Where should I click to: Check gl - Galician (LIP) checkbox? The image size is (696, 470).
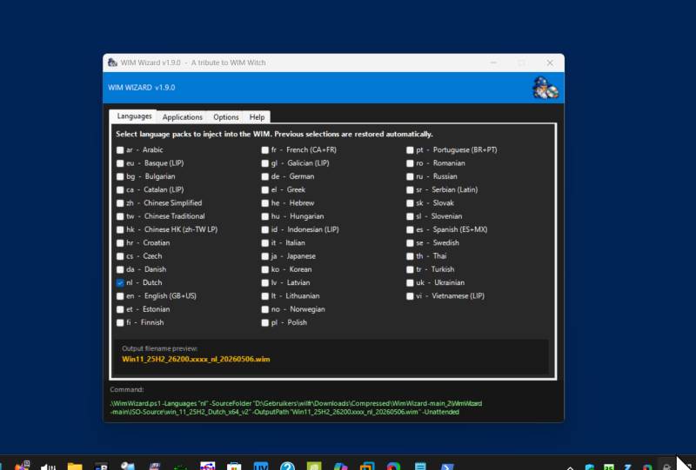click(x=265, y=163)
